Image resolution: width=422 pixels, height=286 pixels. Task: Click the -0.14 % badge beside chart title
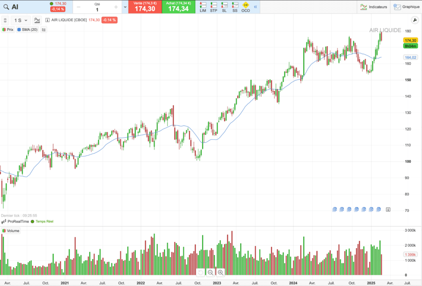point(109,20)
